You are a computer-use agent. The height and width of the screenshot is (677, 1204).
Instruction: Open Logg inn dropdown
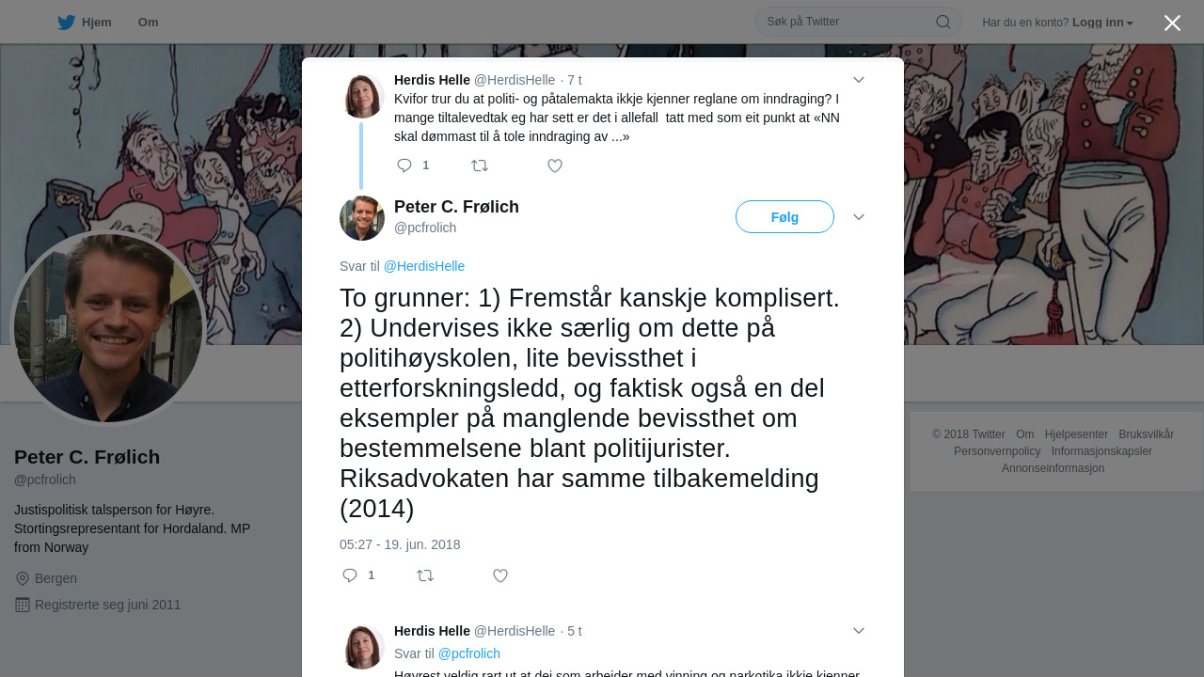pyautogui.click(x=1102, y=23)
